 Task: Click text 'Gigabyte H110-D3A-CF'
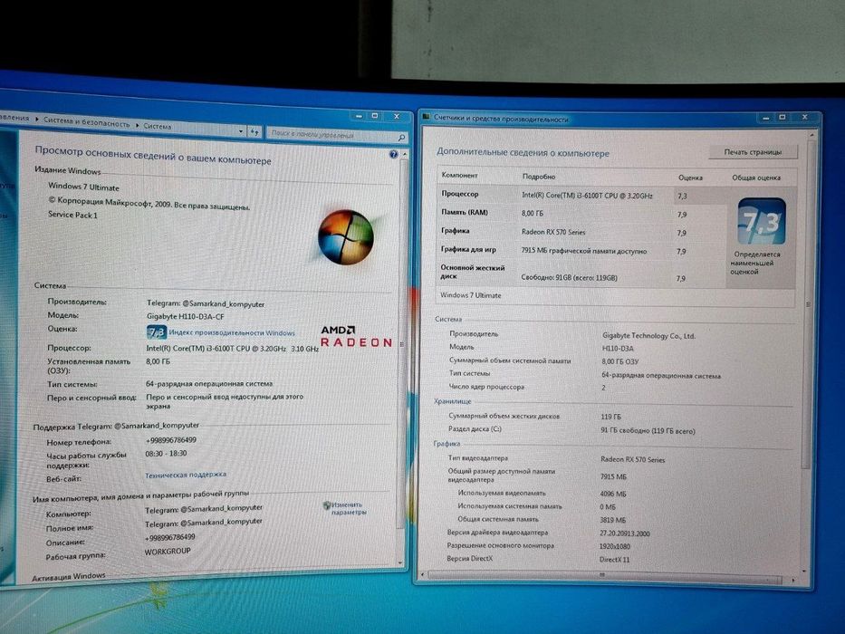[x=186, y=316]
